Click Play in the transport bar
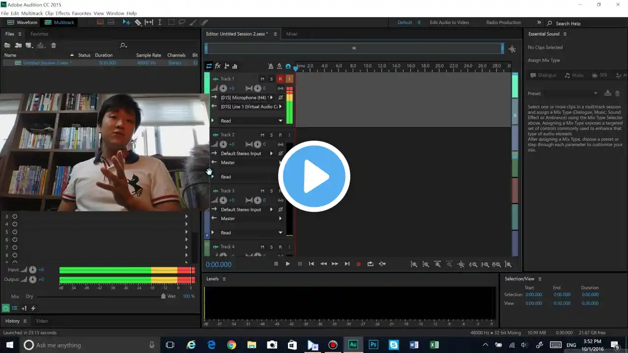Image resolution: width=628 pixels, height=353 pixels. 288,264
